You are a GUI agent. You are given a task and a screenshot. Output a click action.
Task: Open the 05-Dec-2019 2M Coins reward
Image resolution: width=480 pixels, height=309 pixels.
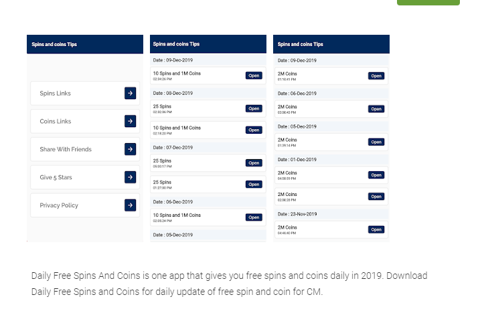(x=376, y=142)
